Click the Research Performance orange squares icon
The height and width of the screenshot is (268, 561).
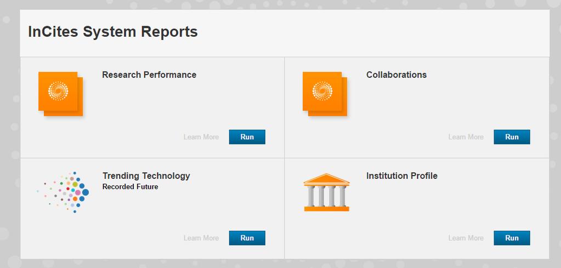60,94
